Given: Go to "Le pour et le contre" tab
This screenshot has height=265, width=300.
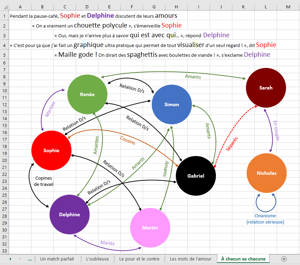Looking at the screenshot, I should [x=139, y=259].
